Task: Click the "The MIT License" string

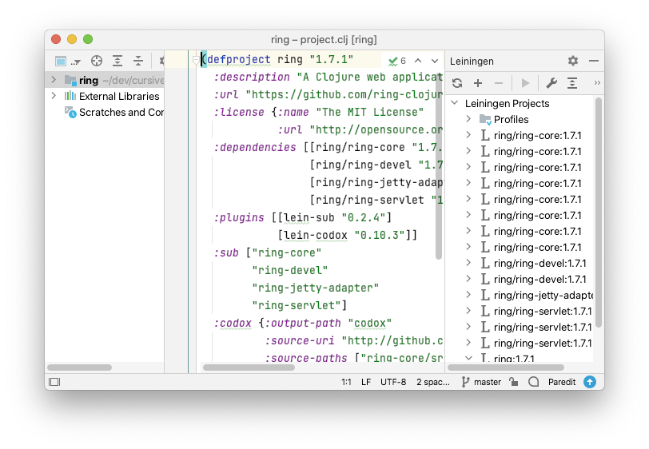Action: click(x=369, y=112)
